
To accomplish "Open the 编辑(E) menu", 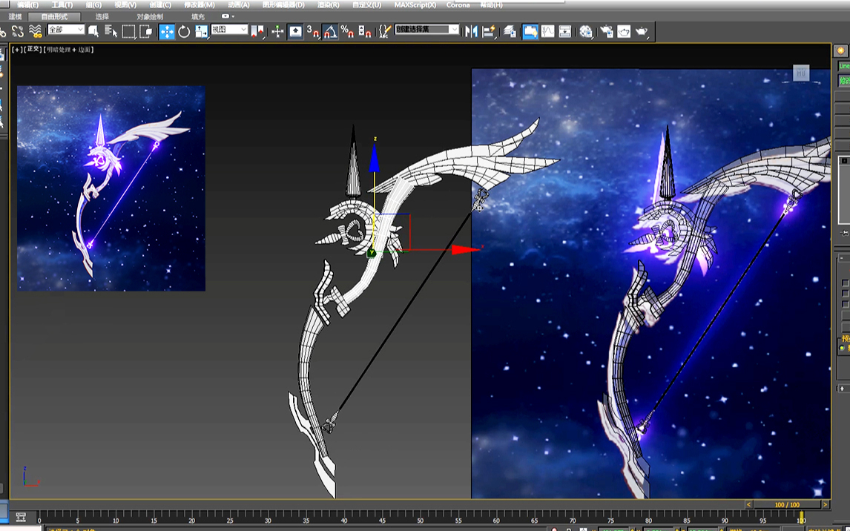I will 27,5.
